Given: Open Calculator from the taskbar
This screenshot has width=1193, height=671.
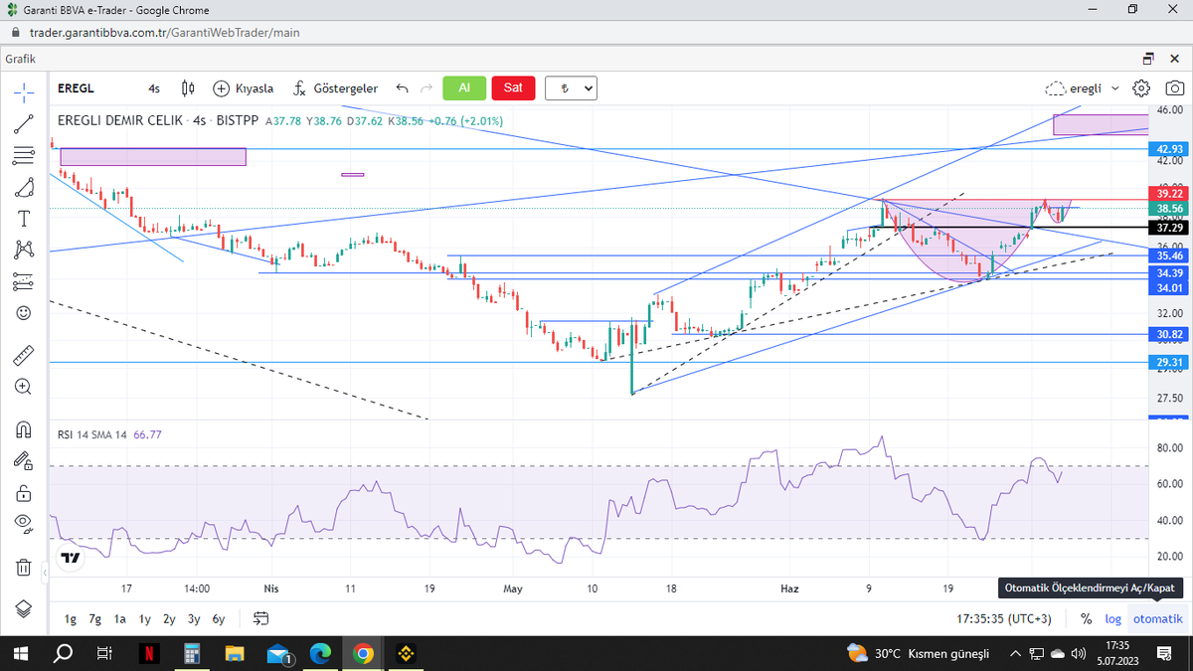Looking at the screenshot, I should point(193,653).
